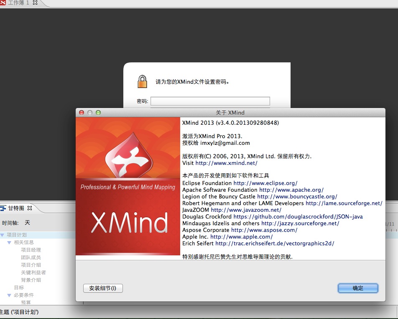This screenshot has width=398, height=319.
Task: Collapse the 必要条件 tree node
Action: [x=10, y=295]
